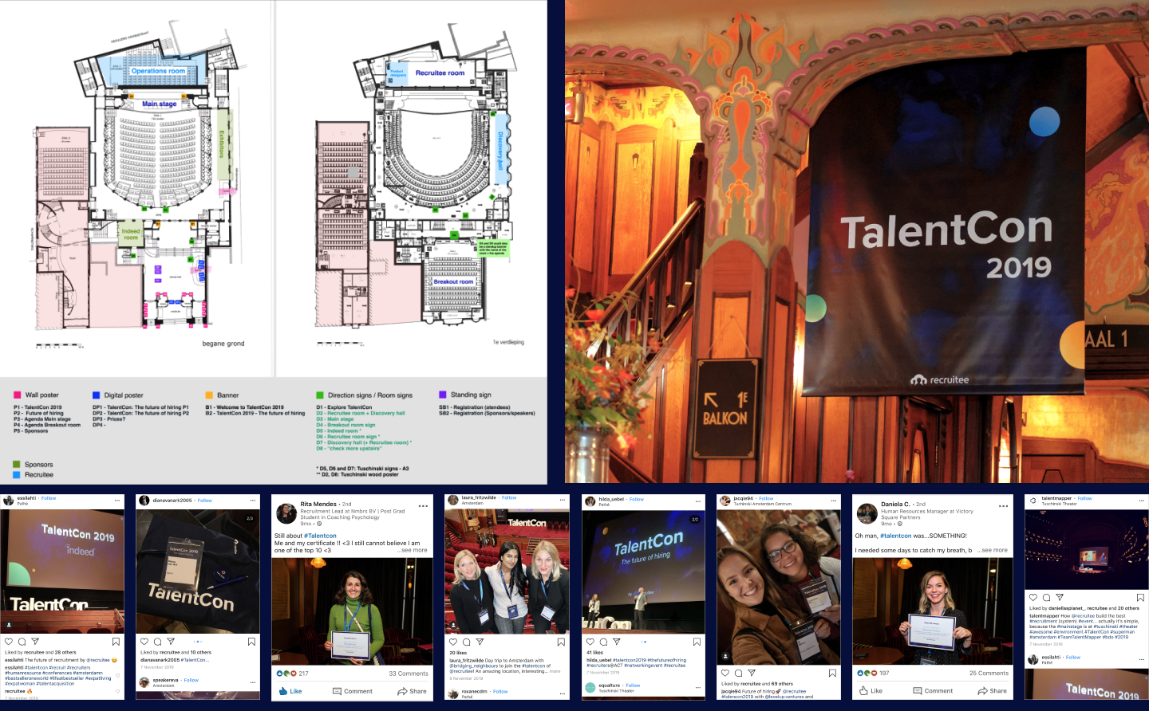Comment on talentmapper's theater post

(x=1046, y=597)
